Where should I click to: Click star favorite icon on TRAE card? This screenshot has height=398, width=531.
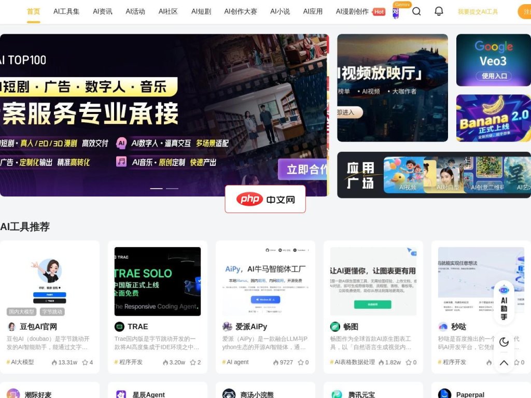[x=193, y=362]
